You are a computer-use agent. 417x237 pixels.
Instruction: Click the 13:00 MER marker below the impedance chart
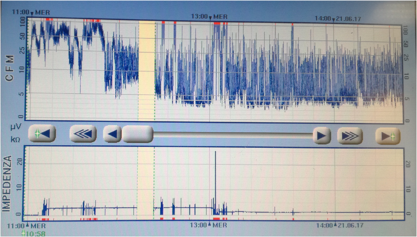208,225
